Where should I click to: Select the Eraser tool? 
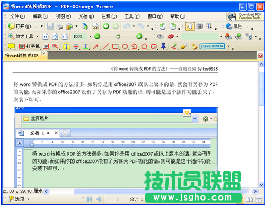[x=184, y=46]
